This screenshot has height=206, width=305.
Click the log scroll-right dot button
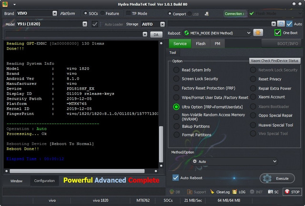[156, 171]
